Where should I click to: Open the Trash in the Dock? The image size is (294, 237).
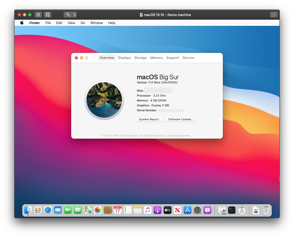click(266, 210)
